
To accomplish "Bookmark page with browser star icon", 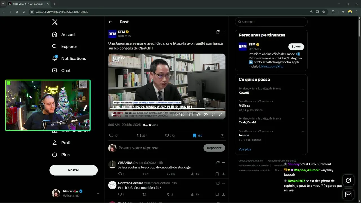I will click(x=323, y=12).
